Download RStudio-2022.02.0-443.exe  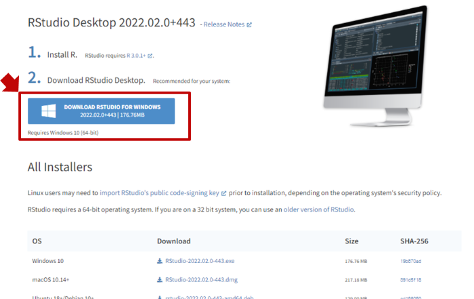pos(200,261)
